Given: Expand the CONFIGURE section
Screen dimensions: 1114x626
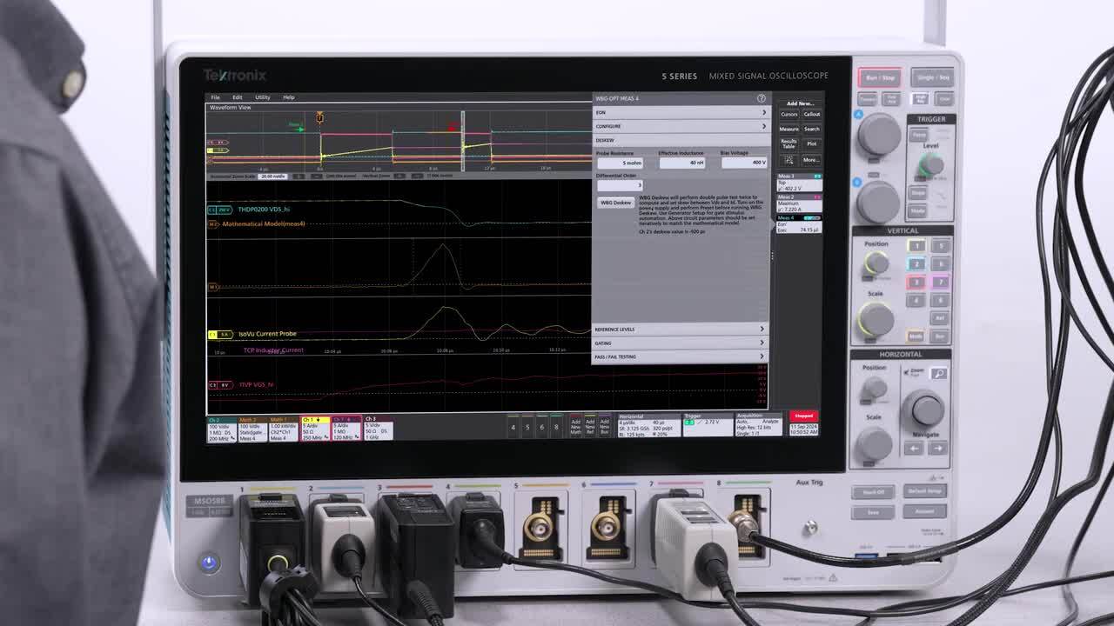Looking at the screenshot, I should click(681, 125).
